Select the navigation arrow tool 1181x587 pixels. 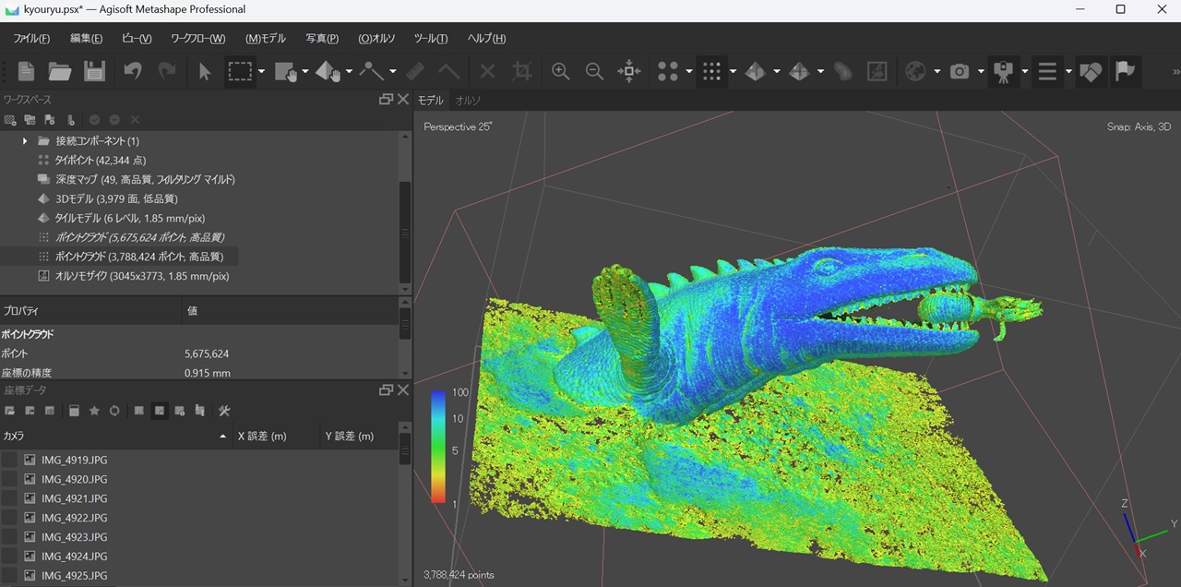(x=205, y=71)
